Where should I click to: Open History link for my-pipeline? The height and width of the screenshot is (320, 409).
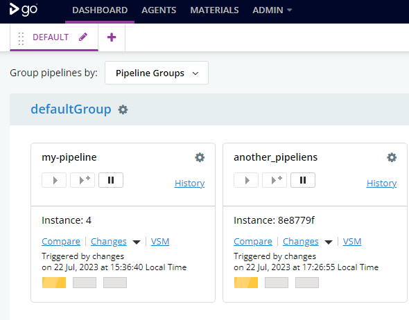coord(190,183)
